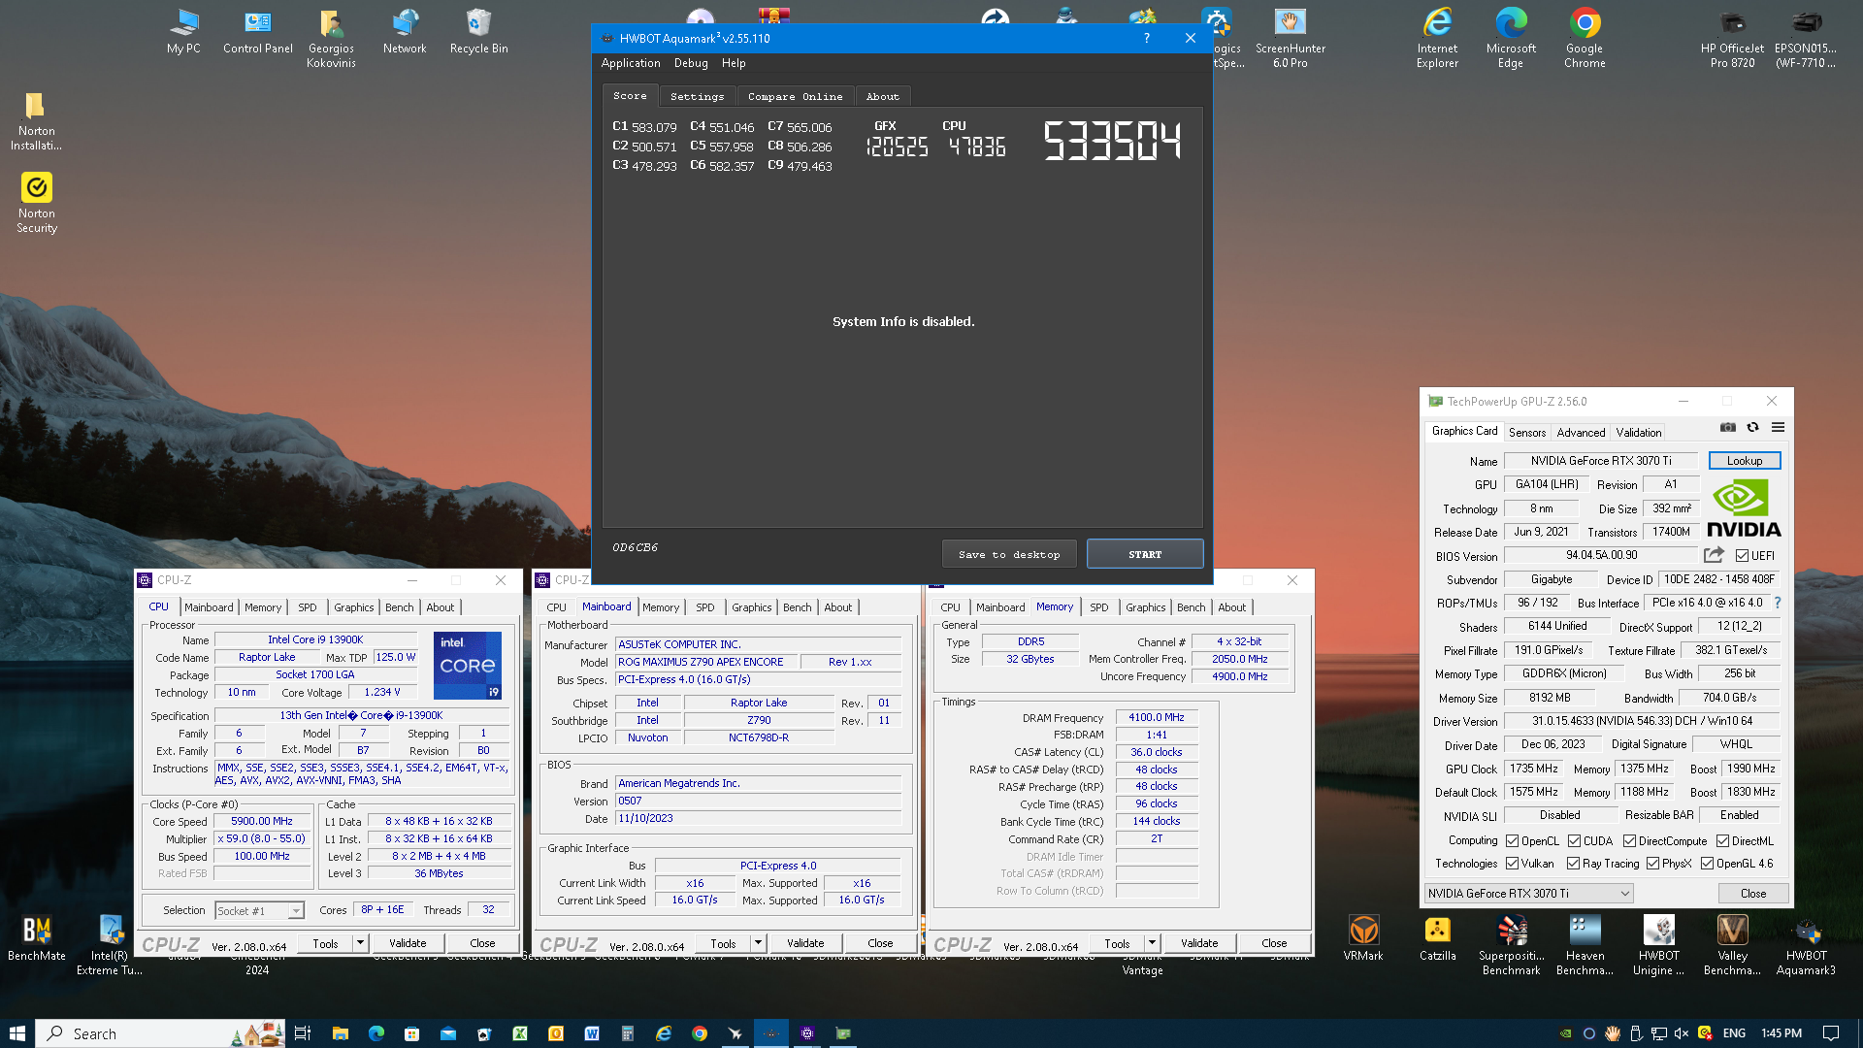The width and height of the screenshot is (1863, 1048).
Task: Open the My PC desktop icon
Action: point(183,31)
